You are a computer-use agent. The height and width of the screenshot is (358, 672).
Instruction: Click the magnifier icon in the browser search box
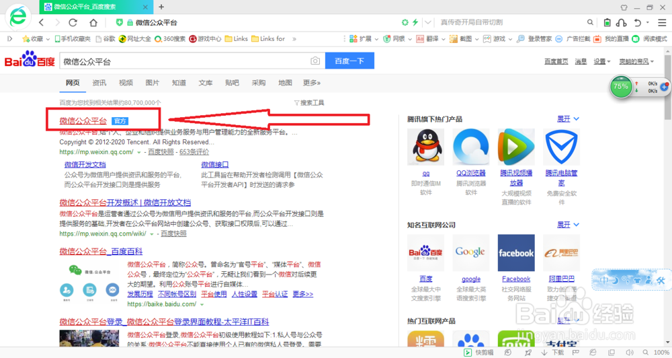pos(590,22)
